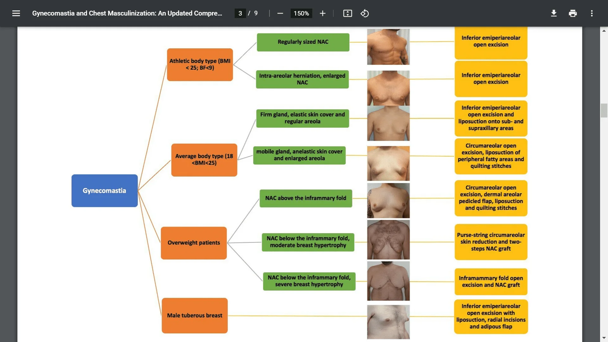608x342 pixels.
Task: Download the PDF document
Action: click(x=554, y=13)
